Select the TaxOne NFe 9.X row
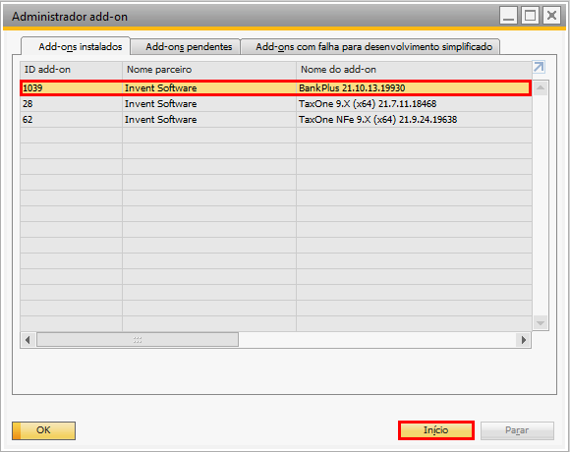570x452 pixels. (x=276, y=120)
